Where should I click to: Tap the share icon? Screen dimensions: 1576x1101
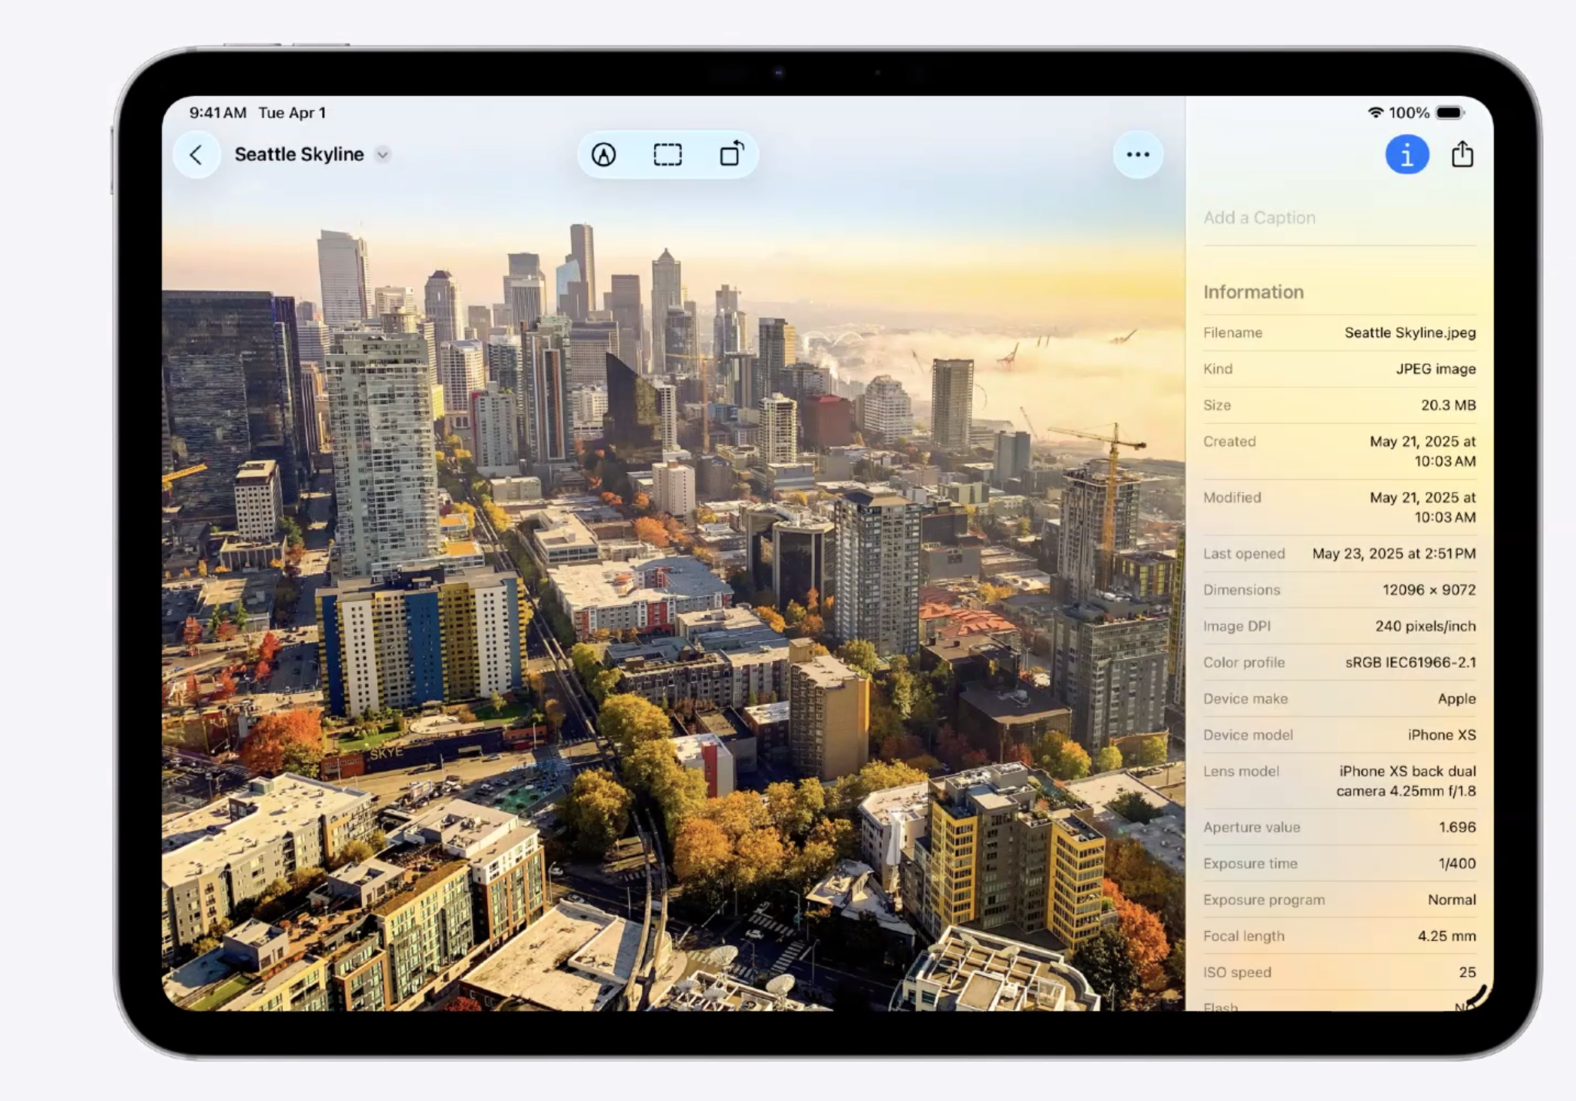tap(1462, 154)
